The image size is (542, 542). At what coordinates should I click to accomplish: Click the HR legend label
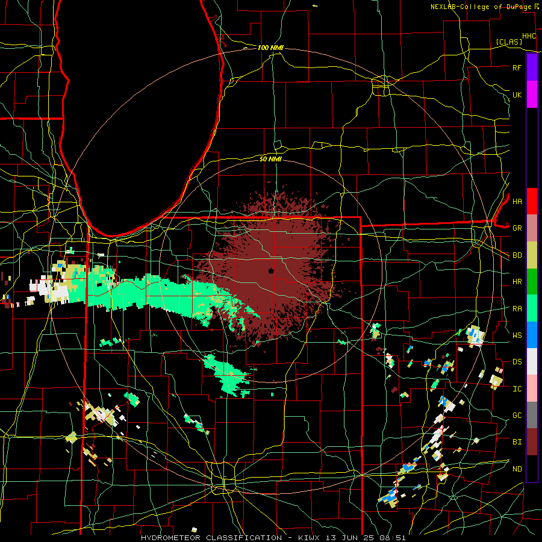point(517,282)
